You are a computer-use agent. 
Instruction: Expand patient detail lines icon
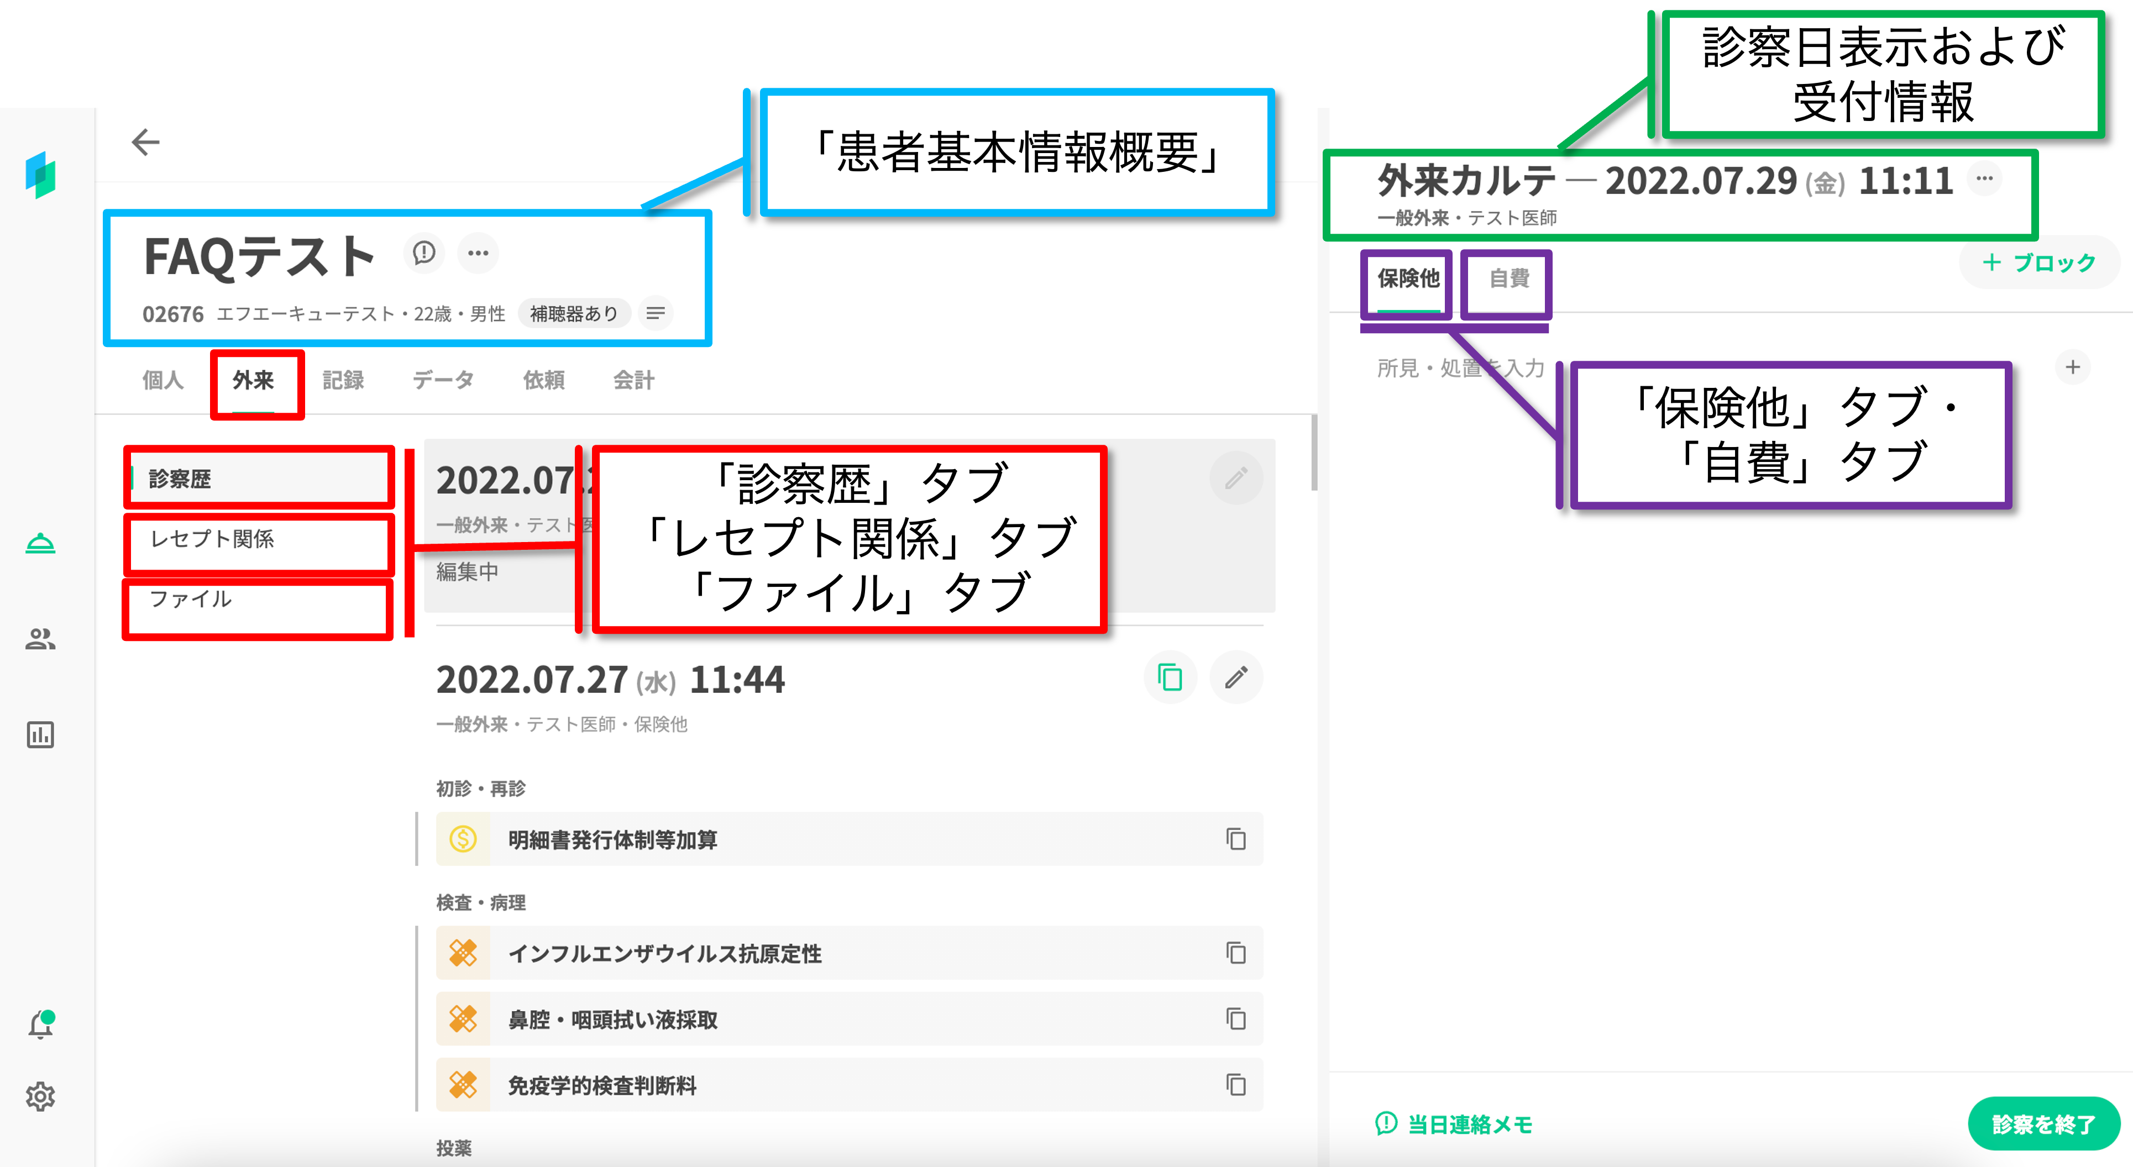(x=655, y=314)
